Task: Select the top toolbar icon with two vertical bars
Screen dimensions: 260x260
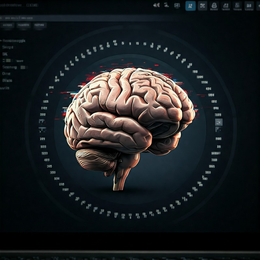Action: pyautogui.click(x=249, y=6)
